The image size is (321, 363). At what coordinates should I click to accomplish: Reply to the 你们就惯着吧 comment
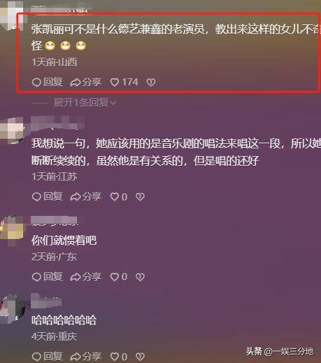coord(47,277)
